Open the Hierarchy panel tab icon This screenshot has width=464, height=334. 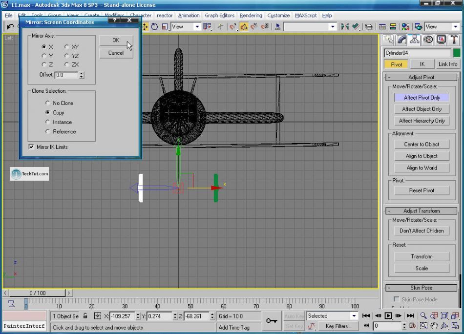pyautogui.click(x=415, y=40)
